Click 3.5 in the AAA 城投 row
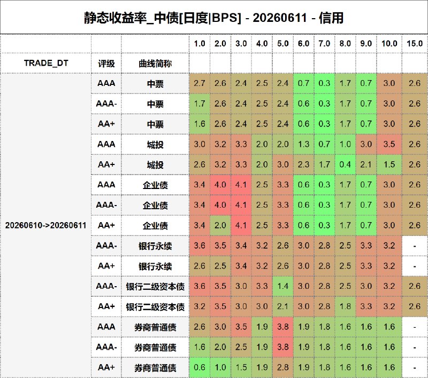This screenshot has width=428, height=378. pyautogui.click(x=389, y=144)
